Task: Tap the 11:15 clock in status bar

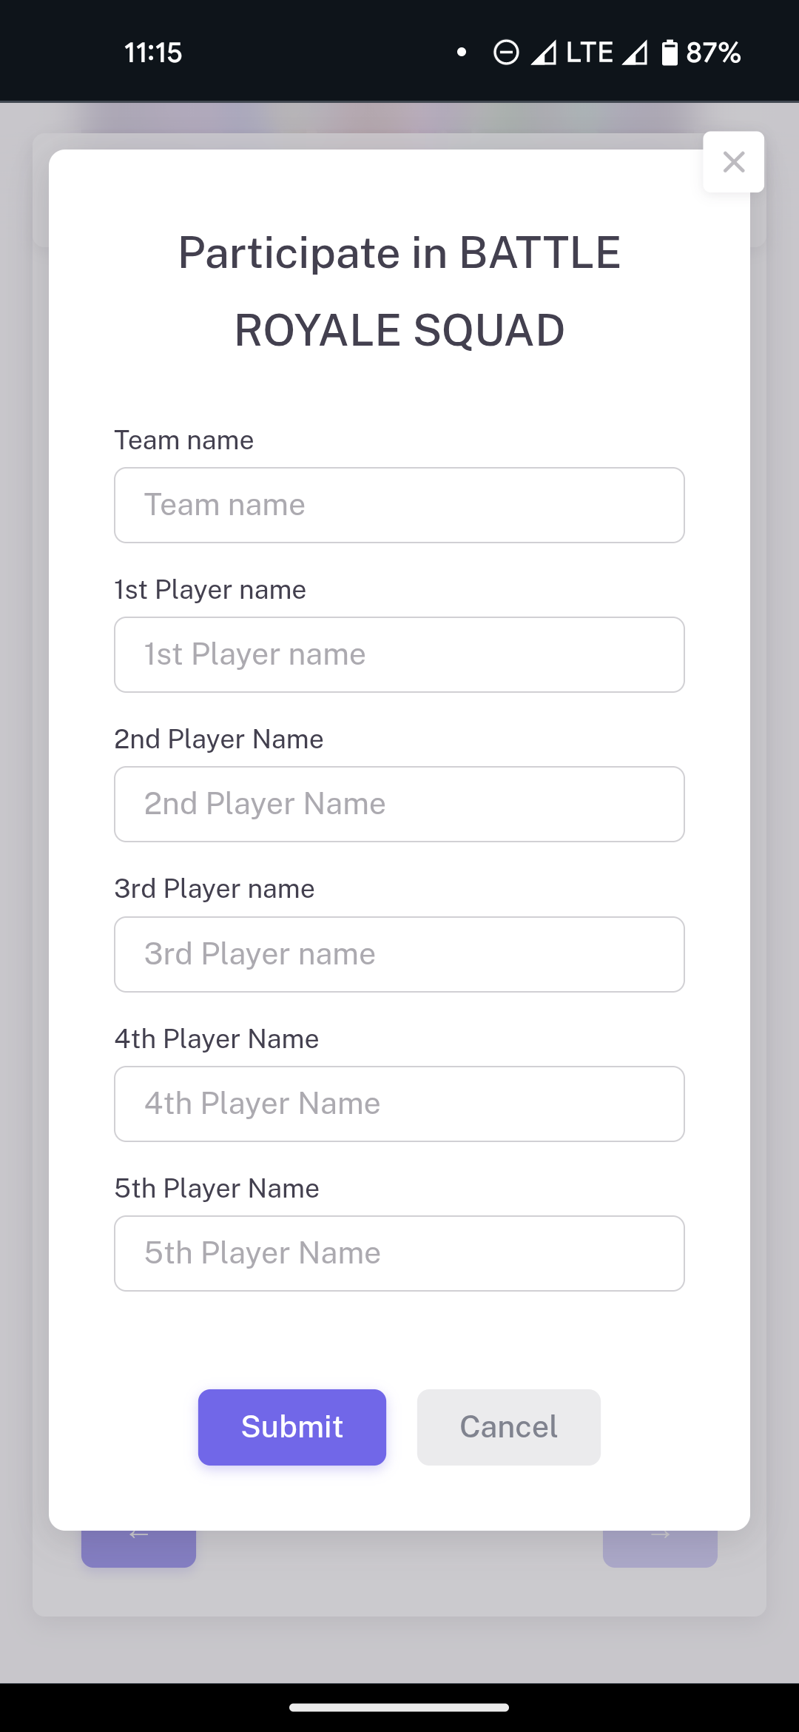Action: [153, 53]
